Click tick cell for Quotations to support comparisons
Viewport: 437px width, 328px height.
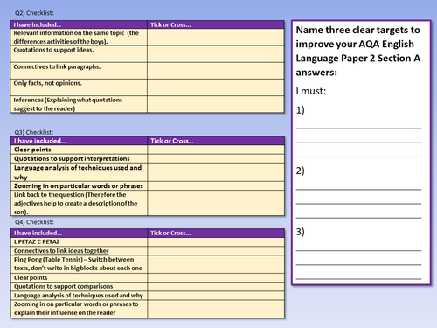coord(216,286)
